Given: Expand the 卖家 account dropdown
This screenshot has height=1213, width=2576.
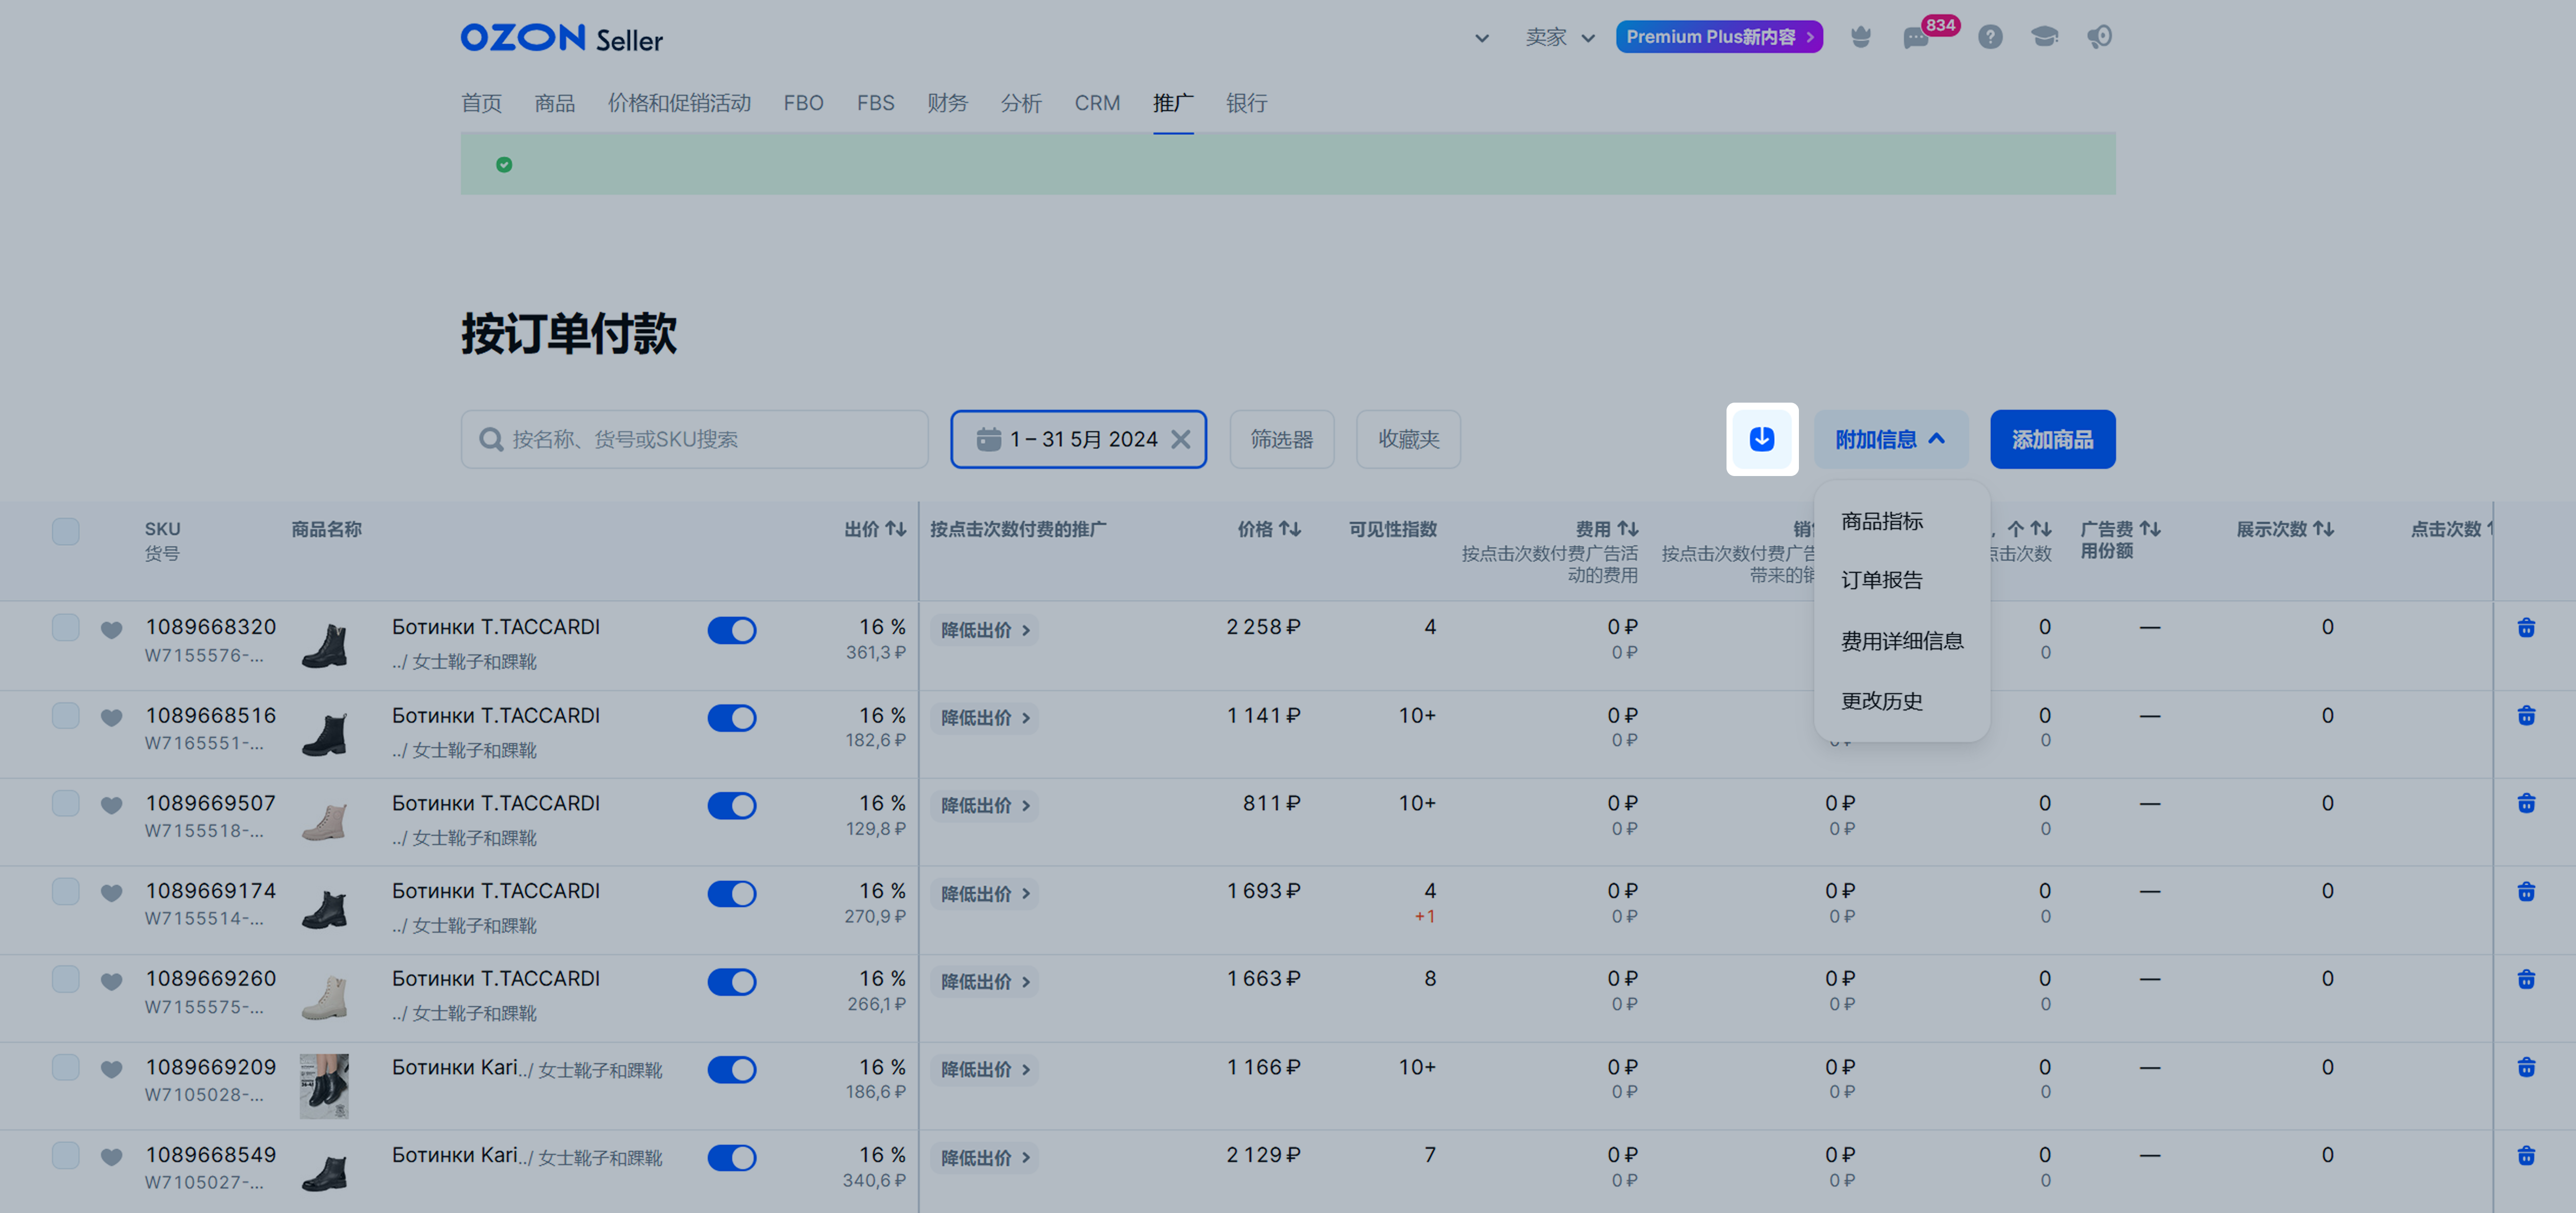Looking at the screenshot, I should click(1558, 38).
